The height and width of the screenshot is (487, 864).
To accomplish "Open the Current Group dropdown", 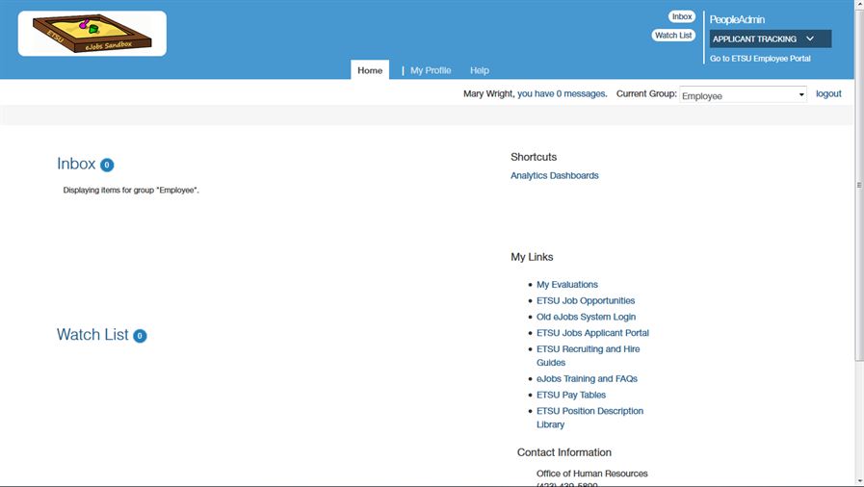I will [743, 95].
